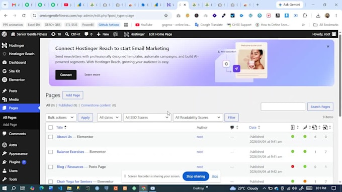Open the Add Page submenu link
Viewport: 342px width, 192px height.
pyautogui.click(x=10, y=125)
